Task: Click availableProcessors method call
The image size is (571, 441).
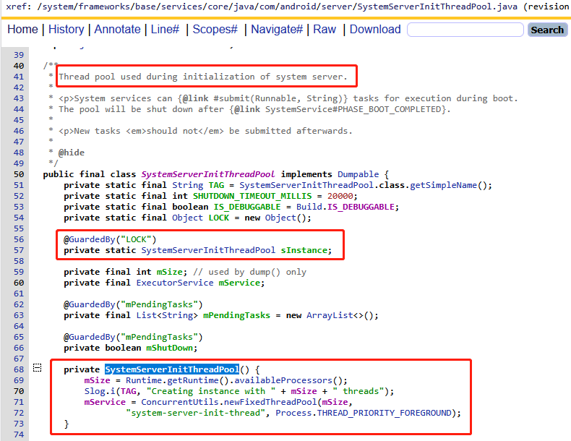Action: [283, 380]
